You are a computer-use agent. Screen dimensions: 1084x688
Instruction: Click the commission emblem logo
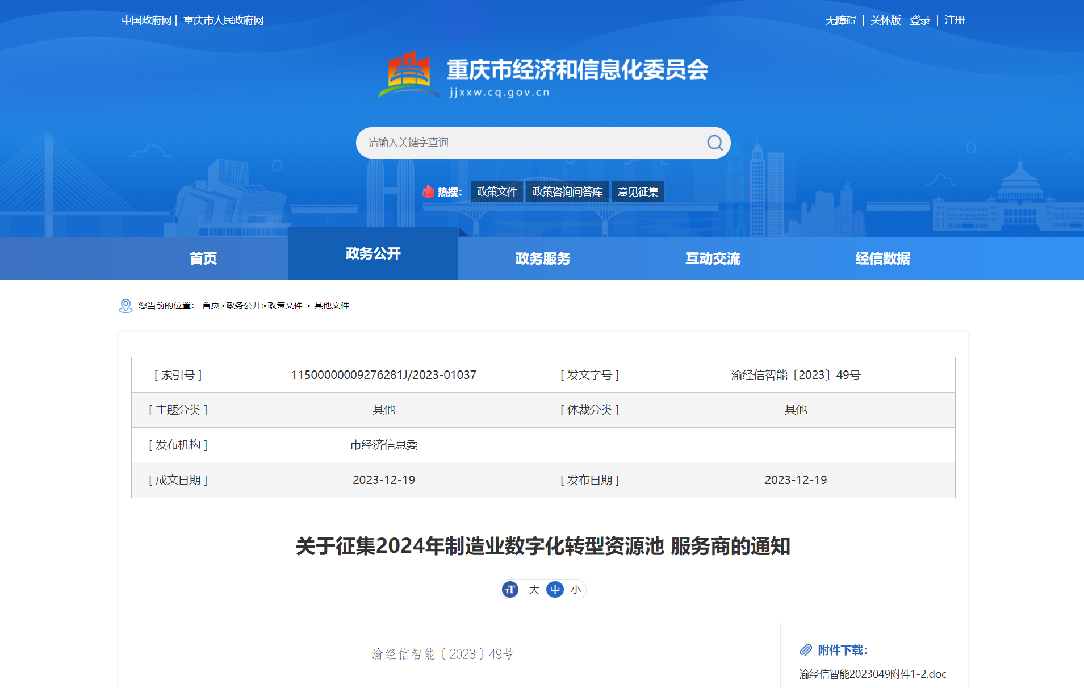point(408,75)
